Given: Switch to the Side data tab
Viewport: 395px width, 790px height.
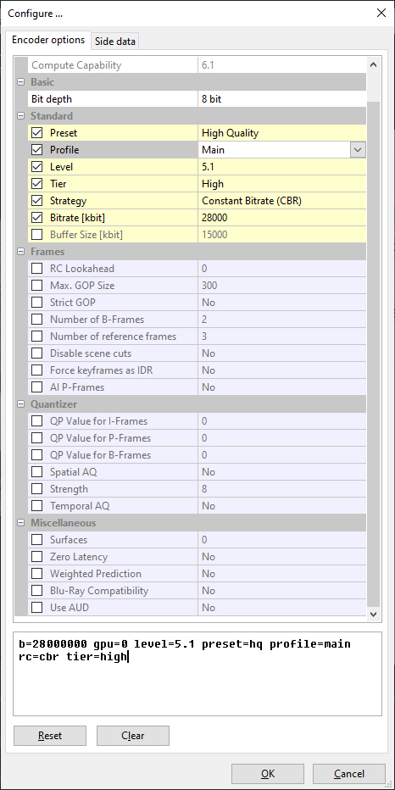Looking at the screenshot, I should point(115,42).
